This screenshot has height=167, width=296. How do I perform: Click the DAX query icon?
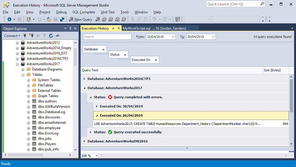point(124,19)
